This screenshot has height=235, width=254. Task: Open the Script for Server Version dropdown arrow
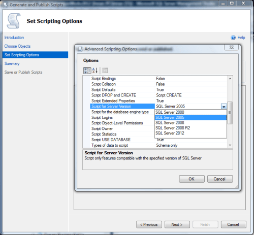click(x=224, y=107)
